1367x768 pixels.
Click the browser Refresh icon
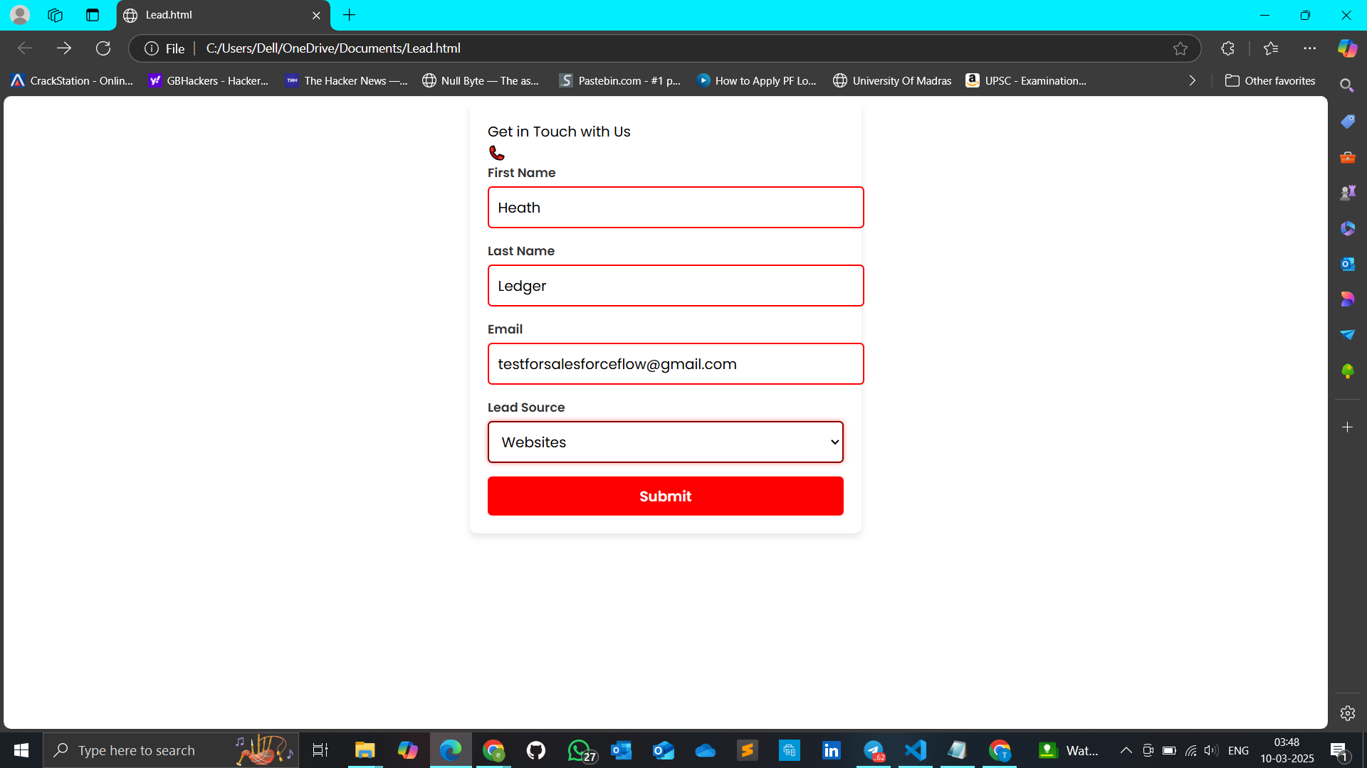(x=103, y=48)
